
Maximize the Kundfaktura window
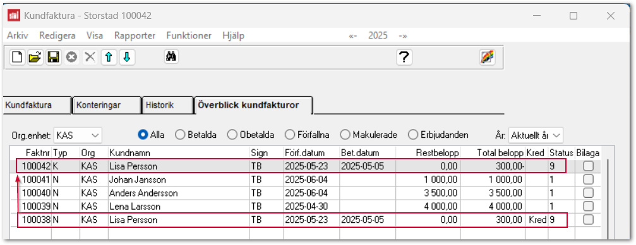tap(573, 16)
